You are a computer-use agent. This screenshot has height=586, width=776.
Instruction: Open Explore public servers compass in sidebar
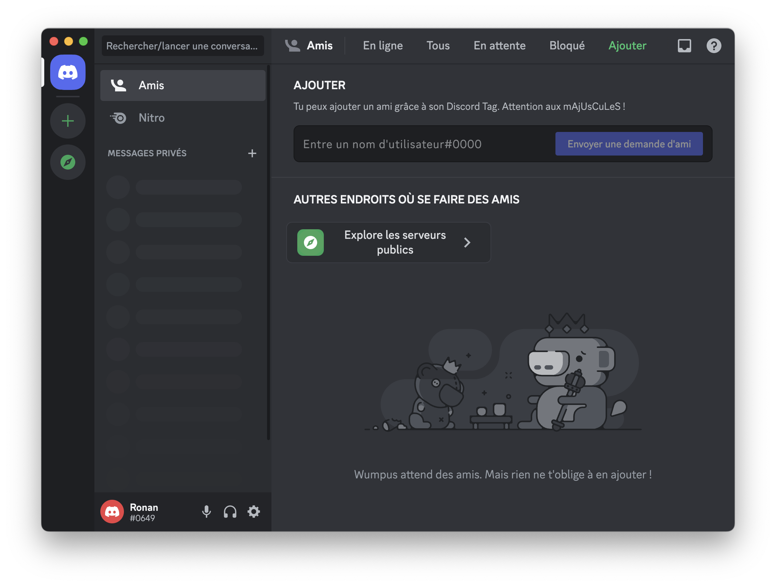tap(68, 162)
